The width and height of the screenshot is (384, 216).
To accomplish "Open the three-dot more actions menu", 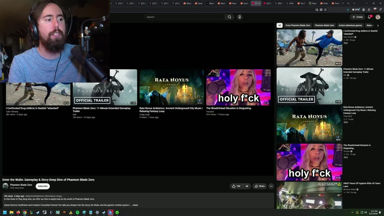I will point(271,186).
